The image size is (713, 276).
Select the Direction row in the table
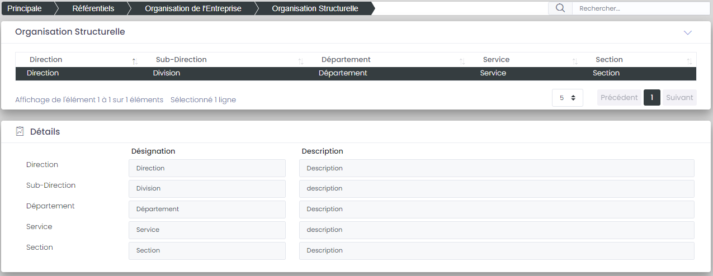click(x=355, y=73)
